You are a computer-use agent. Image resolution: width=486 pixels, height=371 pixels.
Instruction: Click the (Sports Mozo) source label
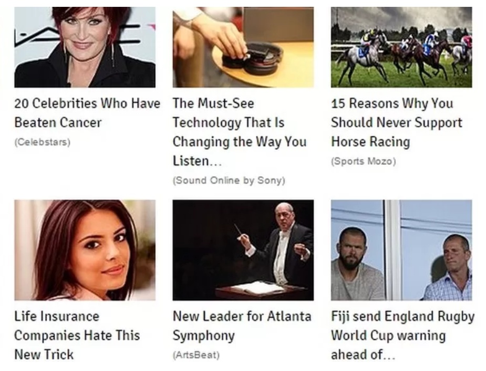pyautogui.click(x=363, y=161)
